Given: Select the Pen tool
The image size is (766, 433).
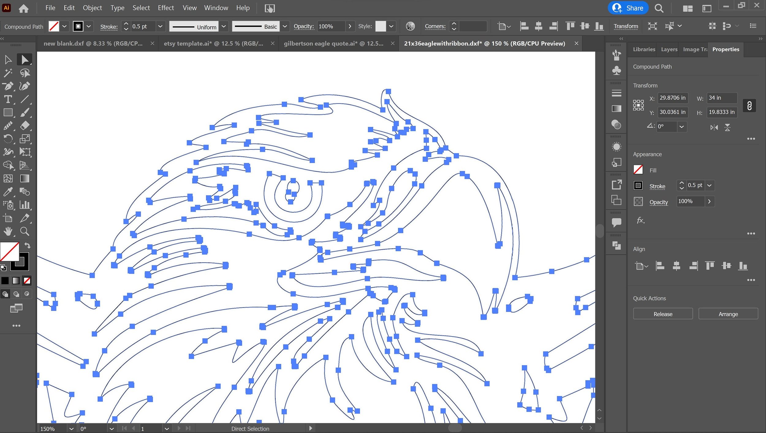Looking at the screenshot, I should tap(8, 86).
